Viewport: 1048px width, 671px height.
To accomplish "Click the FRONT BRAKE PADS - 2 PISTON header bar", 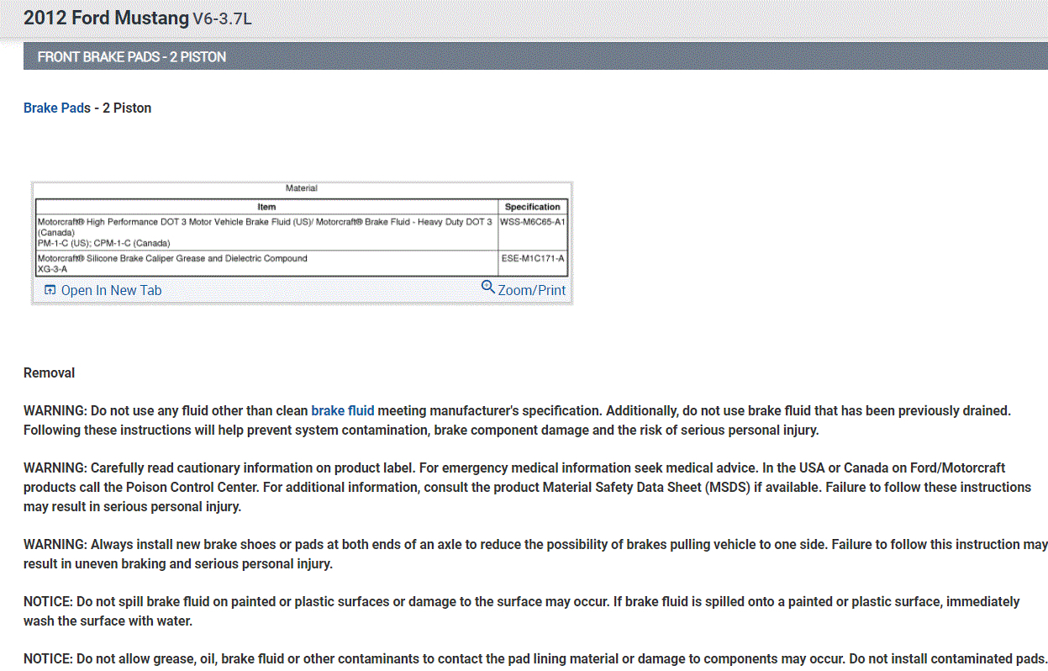I will pos(535,57).
